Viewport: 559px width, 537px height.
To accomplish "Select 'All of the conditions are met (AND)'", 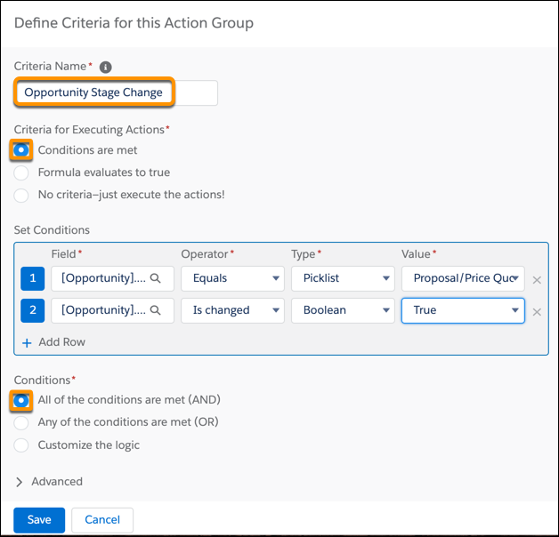I will 21,401.
